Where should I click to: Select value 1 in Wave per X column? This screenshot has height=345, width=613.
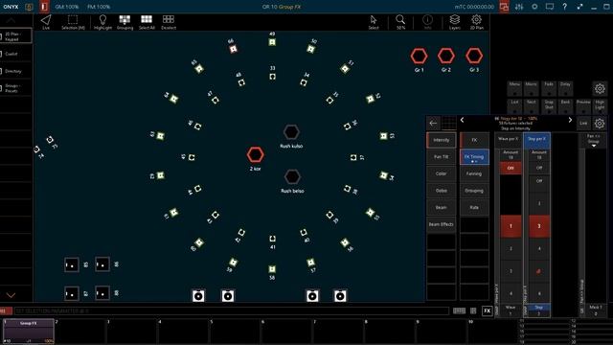pyautogui.click(x=511, y=226)
